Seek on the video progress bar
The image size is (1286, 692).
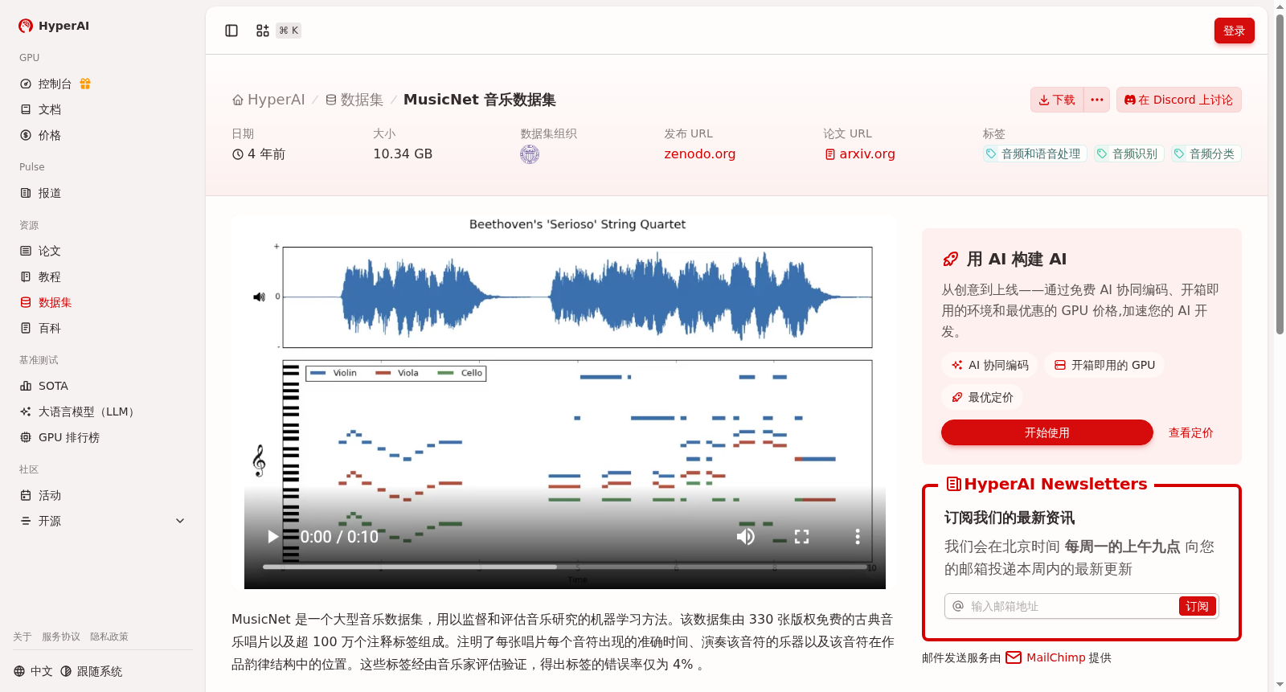tap(565, 567)
